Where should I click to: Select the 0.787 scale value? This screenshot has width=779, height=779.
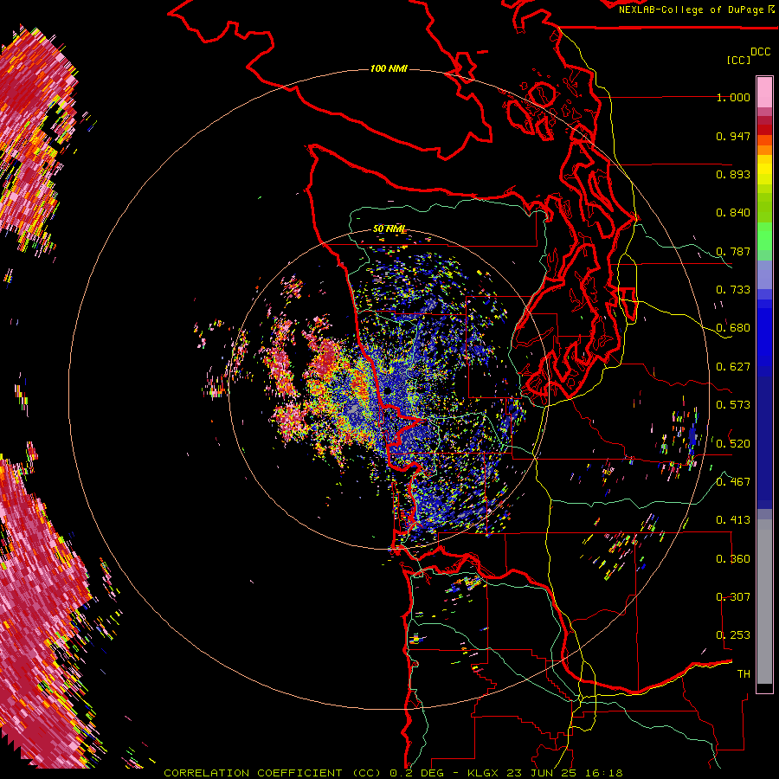click(733, 251)
